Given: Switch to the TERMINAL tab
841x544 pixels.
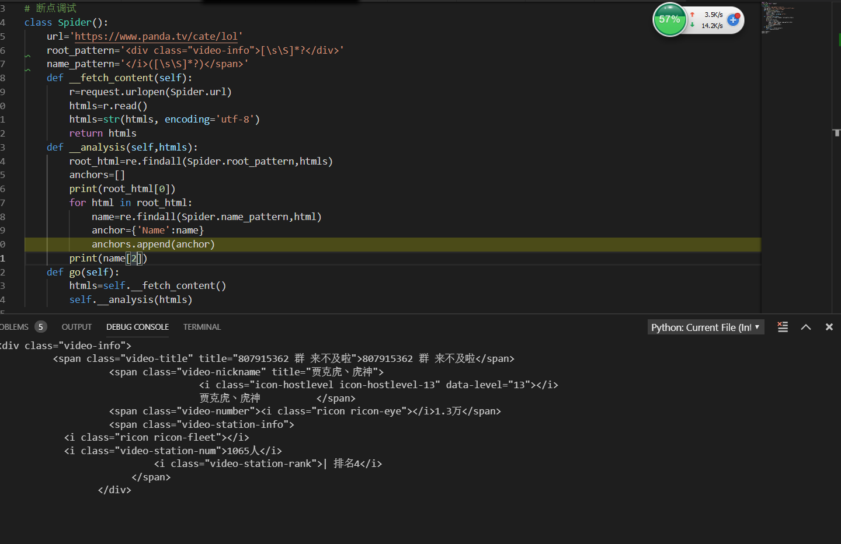Looking at the screenshot, I should tap(202, 327).
